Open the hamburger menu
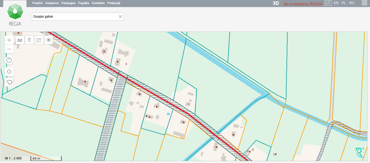The width and height of the screenshot is (370, 163). (364, 3)
